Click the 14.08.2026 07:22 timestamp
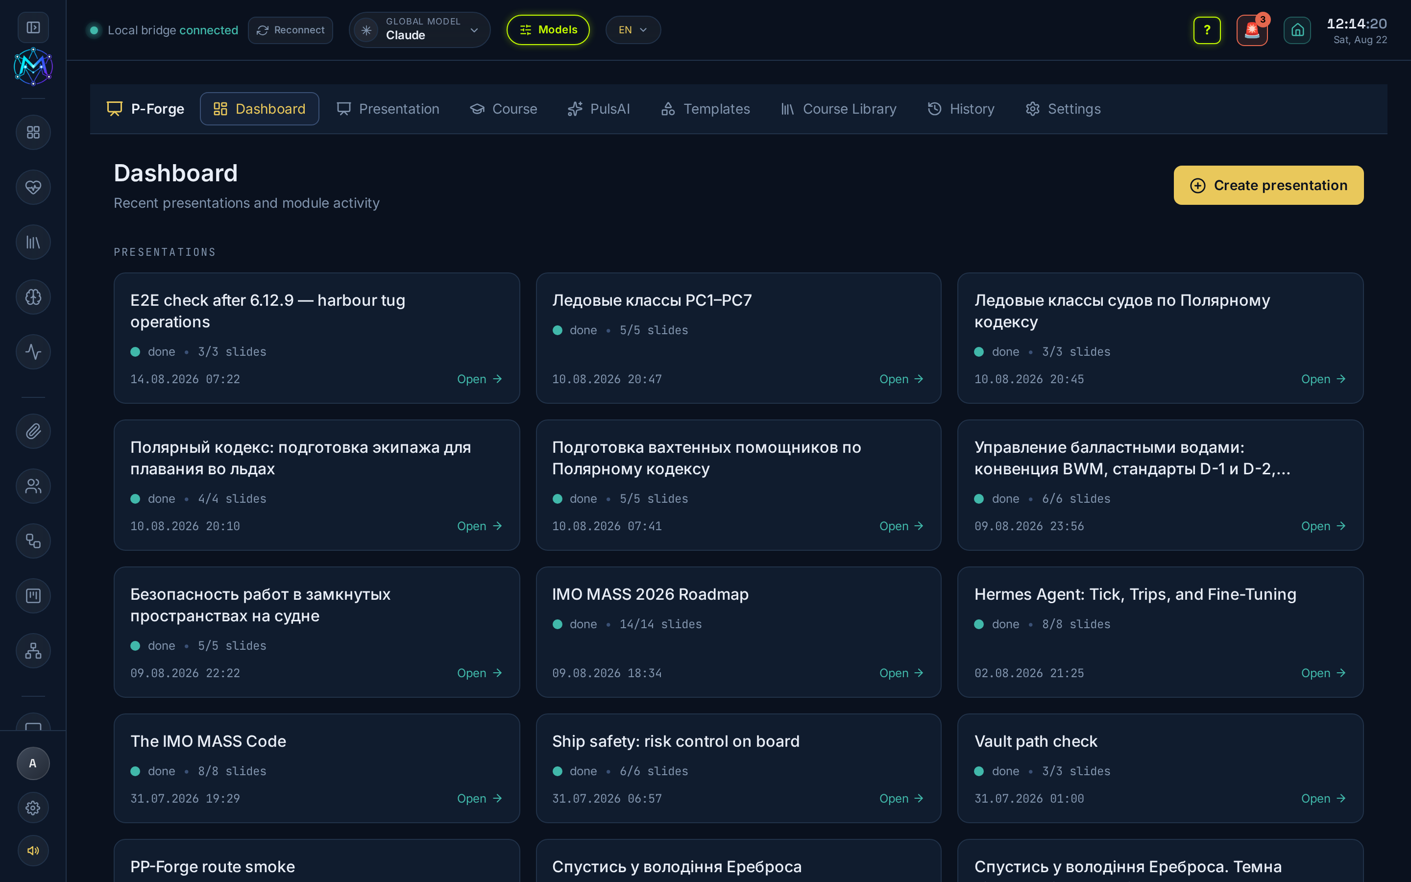 point(185,379)
